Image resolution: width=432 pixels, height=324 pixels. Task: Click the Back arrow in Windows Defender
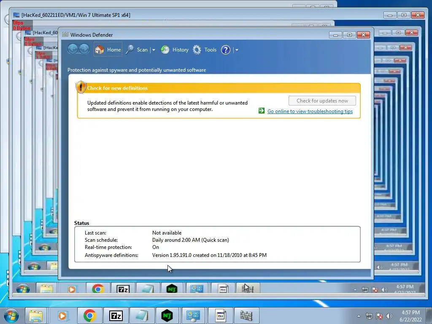pyautogui.click(x=73, y=49)
